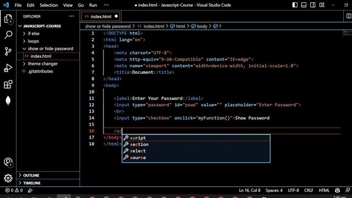Viewport: 352px width, 198px height.
Task: Open the Edit menu
Action: [x=31, y=5]
